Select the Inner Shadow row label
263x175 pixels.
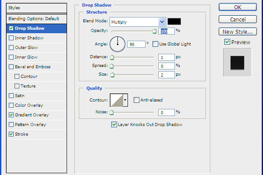pyautogui.click(x=29, y=38)
